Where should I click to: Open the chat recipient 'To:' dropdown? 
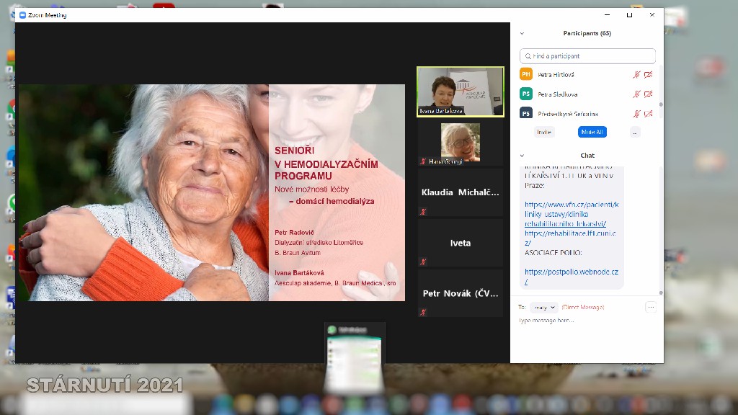(543, 308)
